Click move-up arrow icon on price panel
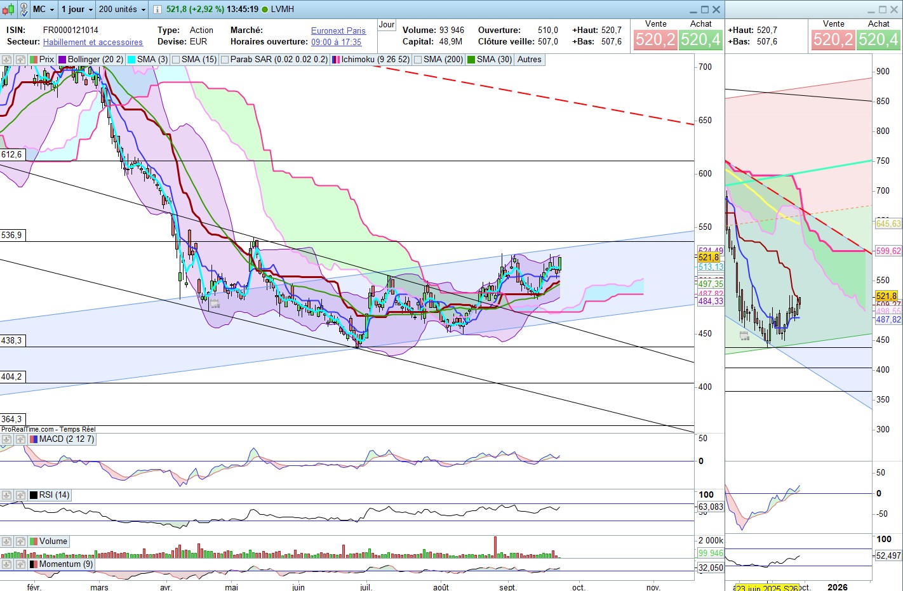The image size is (903, 591). coord(20,60)
